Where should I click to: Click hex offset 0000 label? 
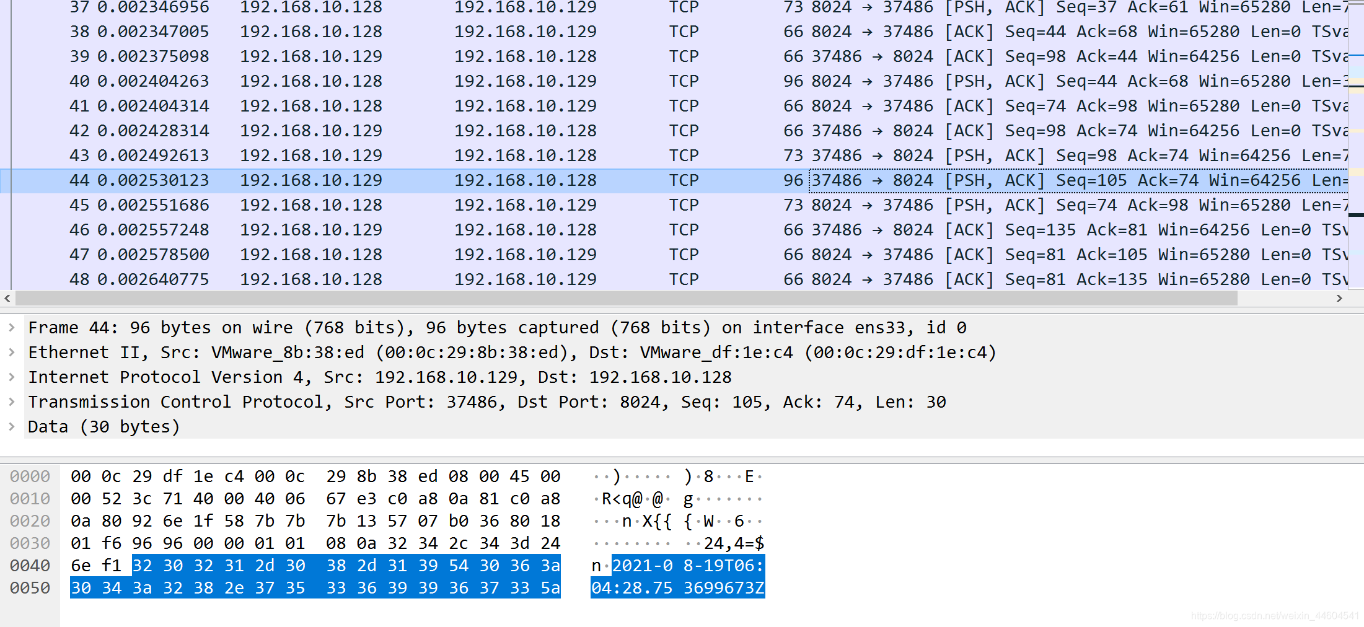pyautogui.click(x=30, y=476)
